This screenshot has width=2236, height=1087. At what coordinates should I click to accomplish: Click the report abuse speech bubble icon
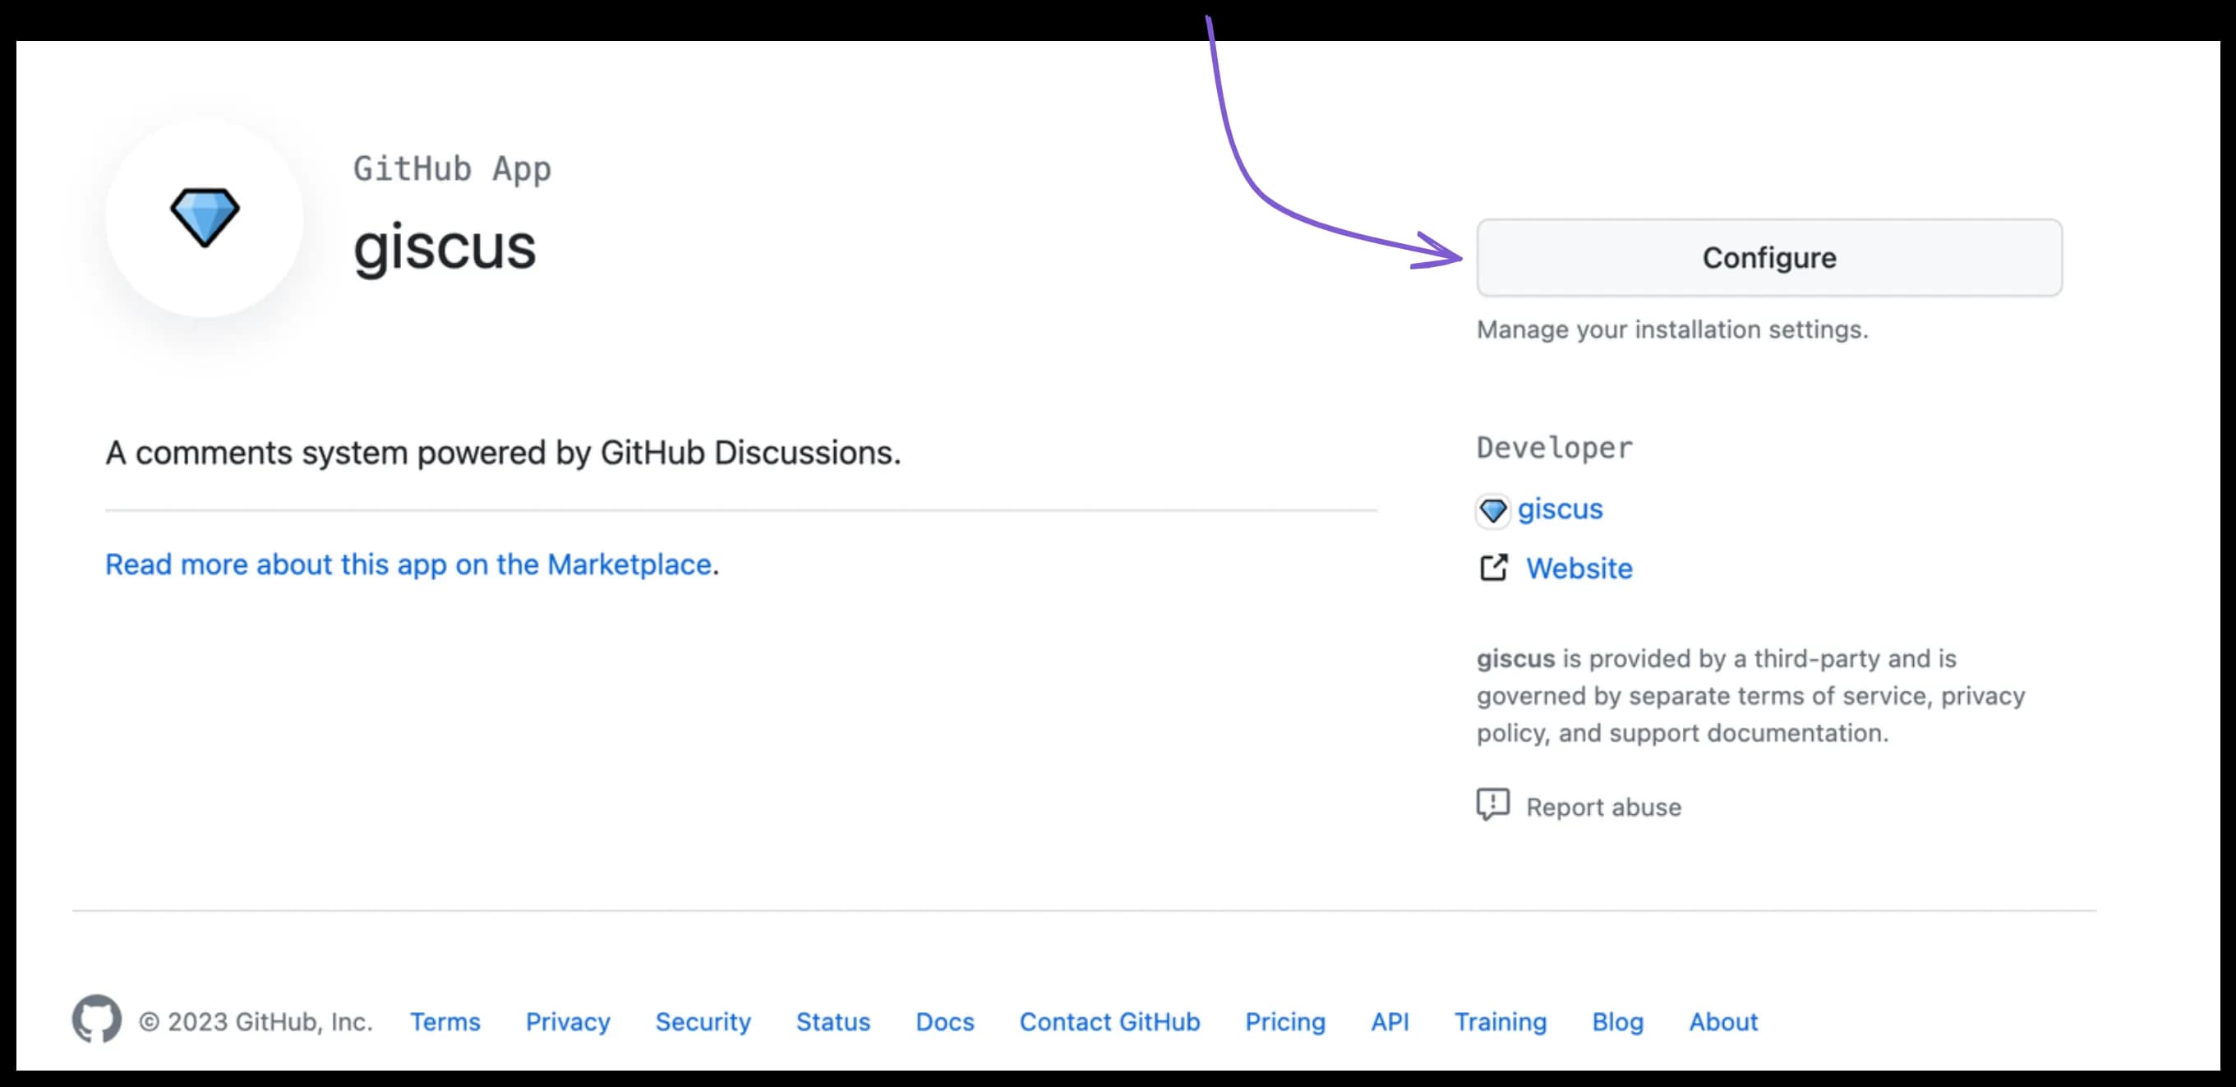point(1493,805)
